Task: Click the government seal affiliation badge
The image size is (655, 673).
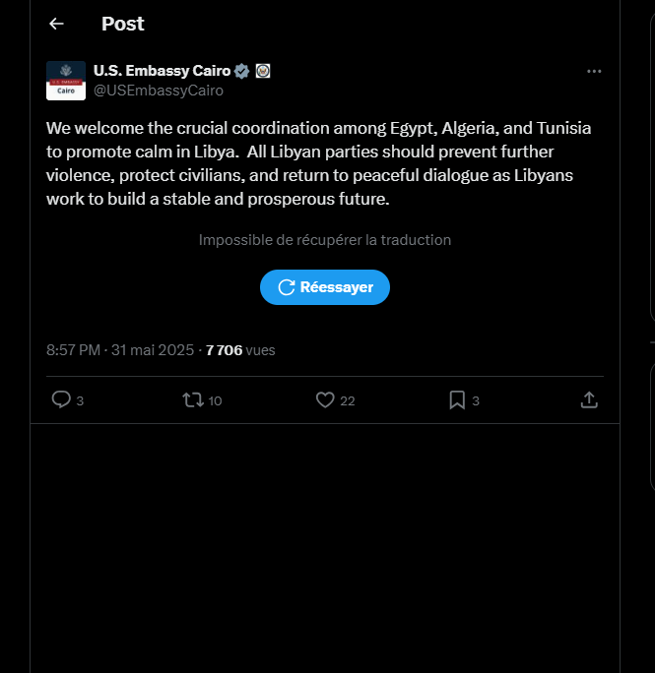Action: pyautogui.click(x=263, y=71)
